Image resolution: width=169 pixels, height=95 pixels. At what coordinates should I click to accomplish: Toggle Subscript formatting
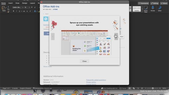27,11
